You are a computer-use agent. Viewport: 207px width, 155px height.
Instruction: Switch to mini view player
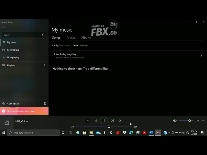tap(197, 121)
